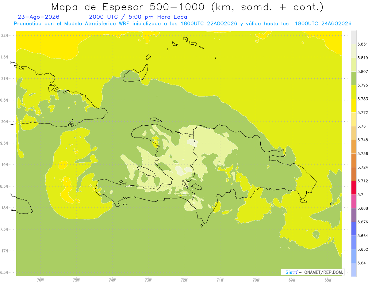The width and height of the screenshot is (368, 284).
Task: Click the longitude label '70W'
Action: click(x=256, y=280)
